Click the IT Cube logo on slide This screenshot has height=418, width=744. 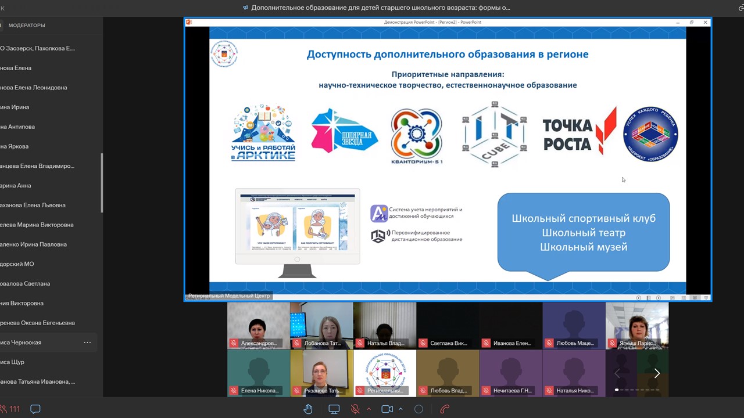pyautogui.click(x=495, y=134)
